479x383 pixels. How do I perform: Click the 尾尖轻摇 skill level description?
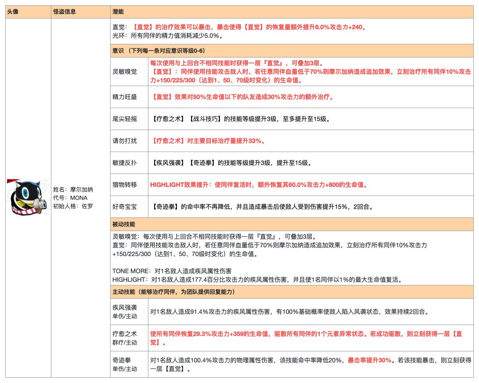pos(241,119)
